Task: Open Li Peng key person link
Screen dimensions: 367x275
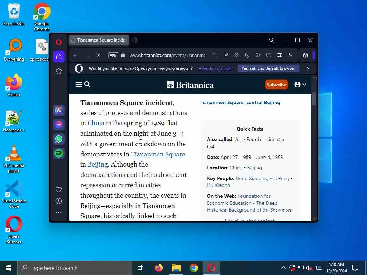Action: pos(281,179)
